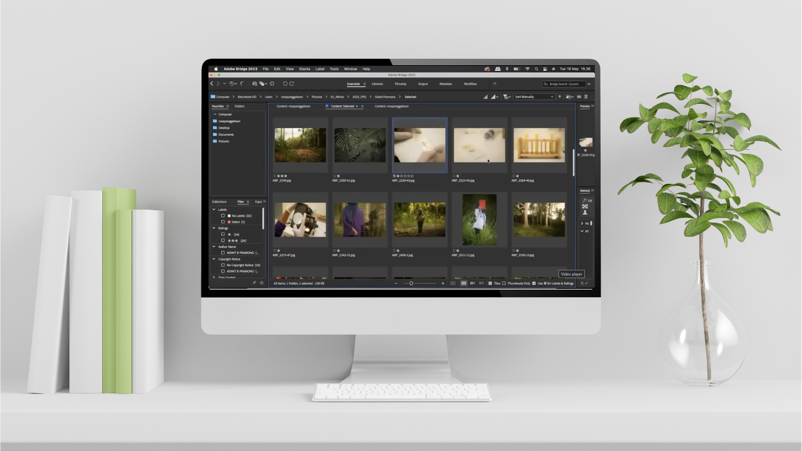Toggle ascending sort order arrow
802x451 pixels.
click(x=560, y=97)
